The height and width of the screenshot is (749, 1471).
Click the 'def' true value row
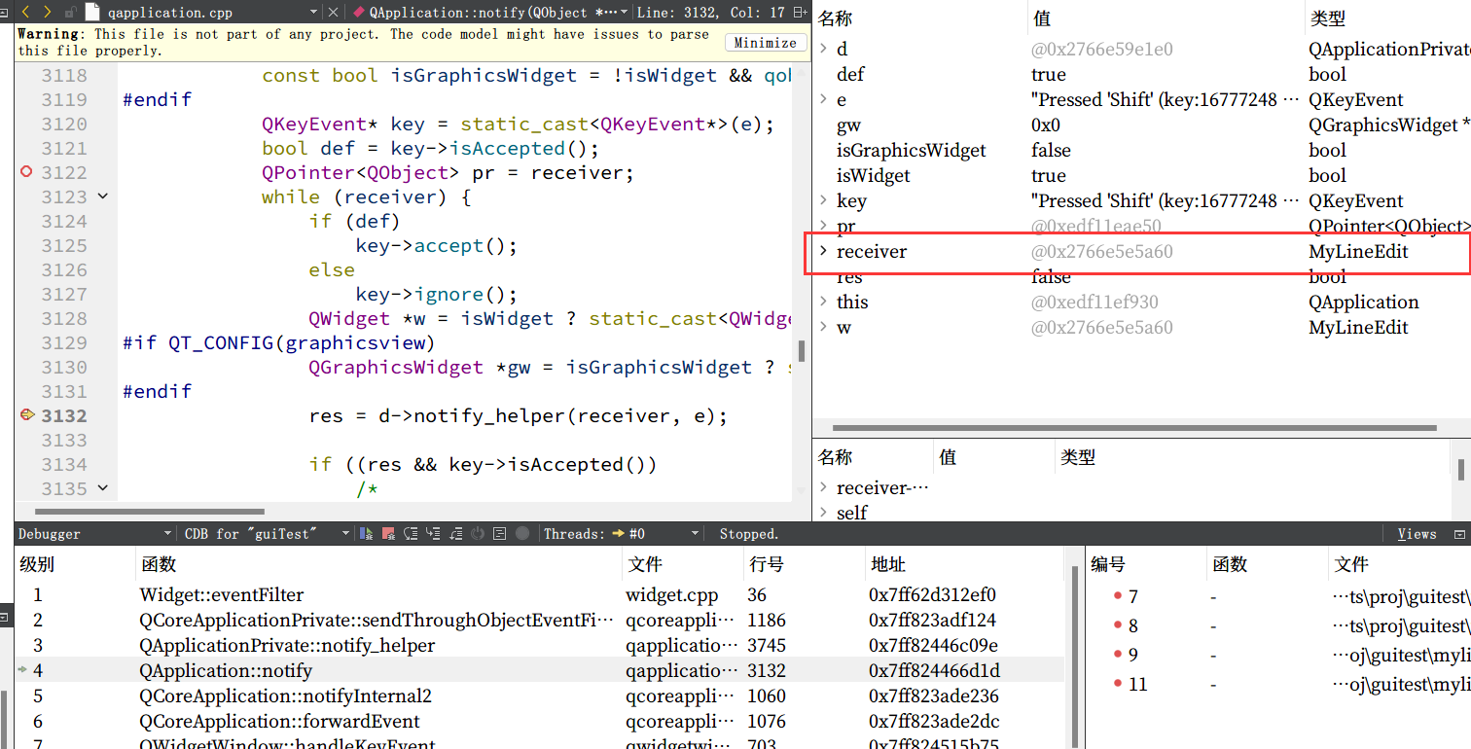point(1142,74)
